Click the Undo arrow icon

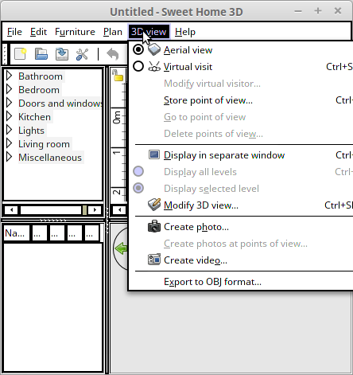pos(113,54)
